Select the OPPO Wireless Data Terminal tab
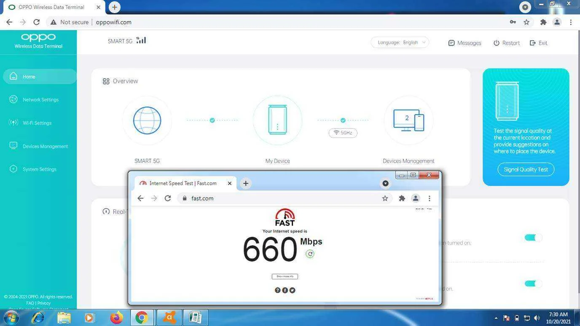The height and width of the screenshot is (326, 580). (x=53, y=7)
